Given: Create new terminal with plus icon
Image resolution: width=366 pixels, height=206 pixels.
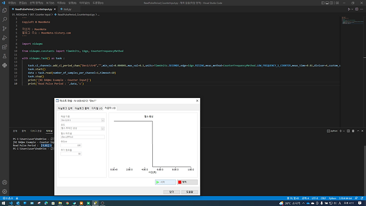Looking at the screenshot, I should pos(340,131).
